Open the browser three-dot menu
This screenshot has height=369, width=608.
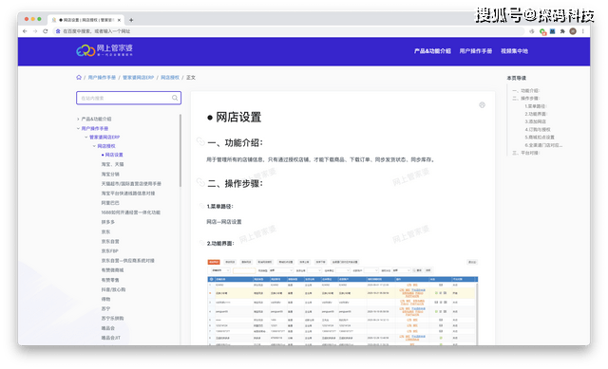582,31
